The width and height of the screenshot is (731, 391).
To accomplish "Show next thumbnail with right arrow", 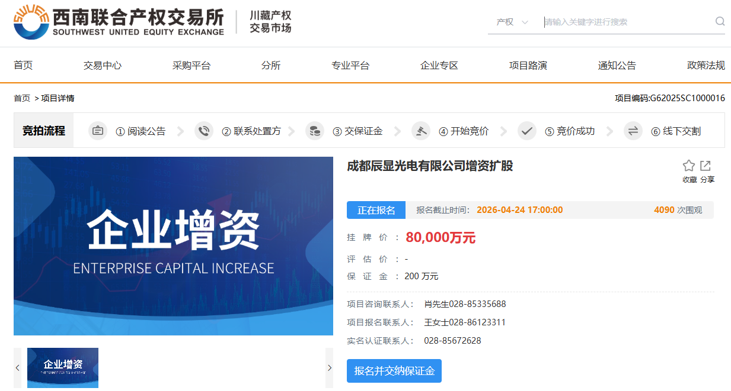I will (x=329, y=368).
